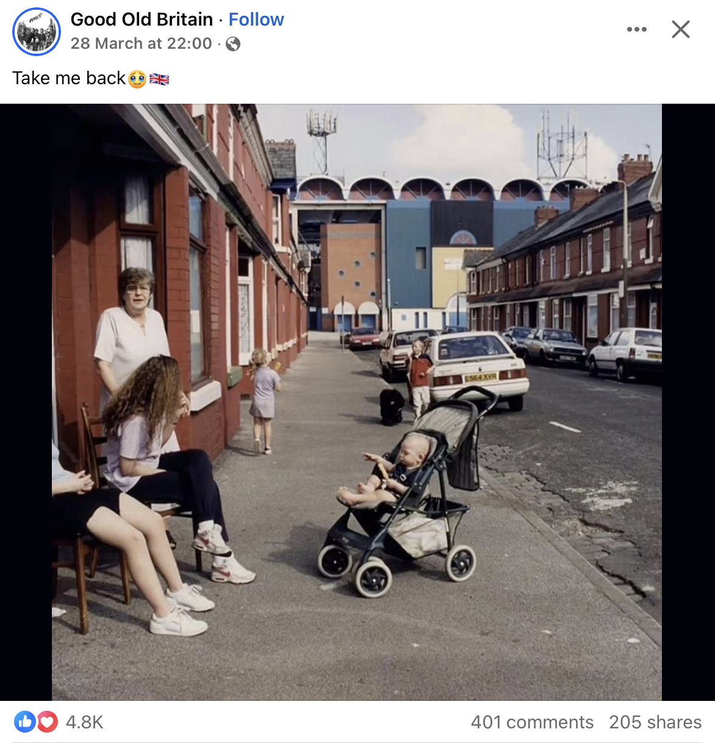Open the 401 comments list
The image size is (715, 743).
532,722
